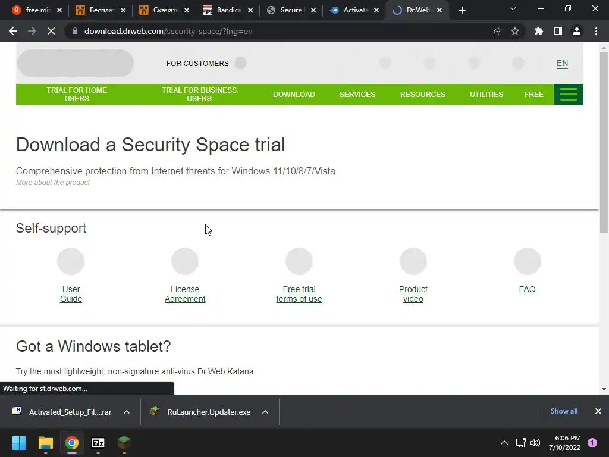Screen dimensions: 609x457
Task: Click the site lock icon
Action: pos(75,31)
